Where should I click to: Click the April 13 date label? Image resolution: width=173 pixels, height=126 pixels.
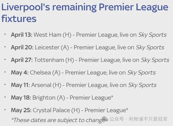[x=21, y=35]
